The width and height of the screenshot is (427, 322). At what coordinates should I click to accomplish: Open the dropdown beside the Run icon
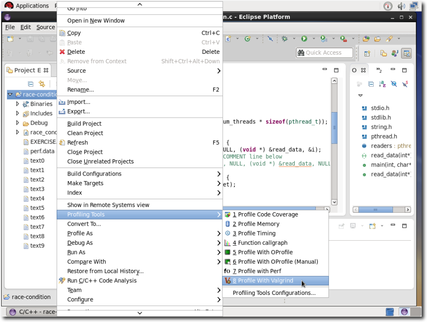click(x=314, y=38)
